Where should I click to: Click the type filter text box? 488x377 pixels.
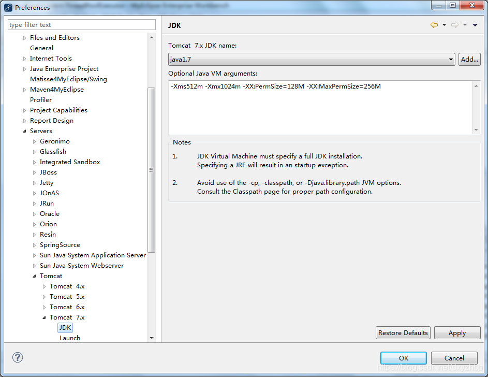(82, 24)
